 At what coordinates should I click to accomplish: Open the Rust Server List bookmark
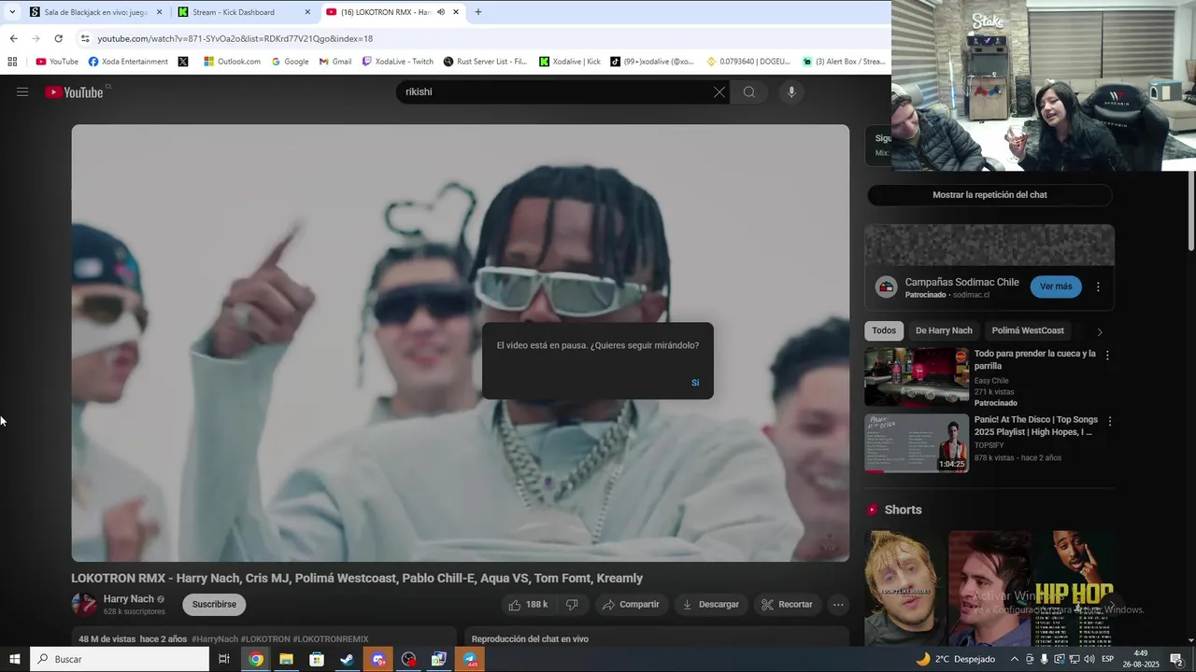[x=484, y=62]
